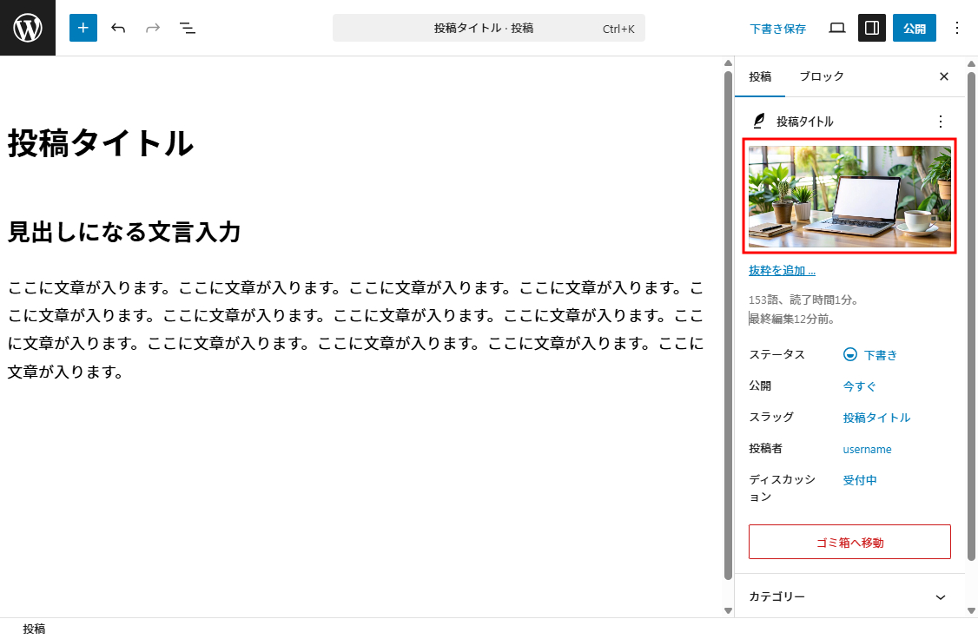Click the 最終編集12分前 text
Image resolution: width=978 pixels, height=639 pixels.
click(791, 319)
